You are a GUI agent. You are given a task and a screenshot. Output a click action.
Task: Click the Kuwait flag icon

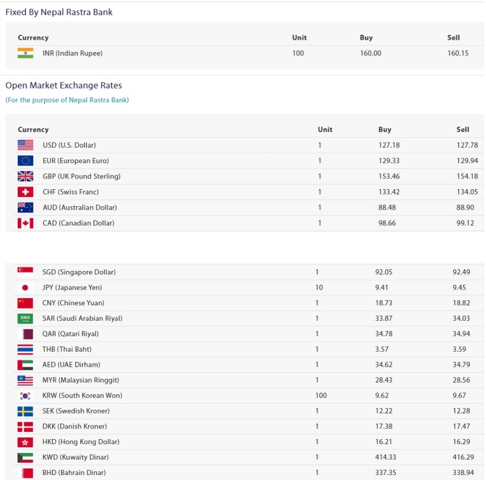25,457
